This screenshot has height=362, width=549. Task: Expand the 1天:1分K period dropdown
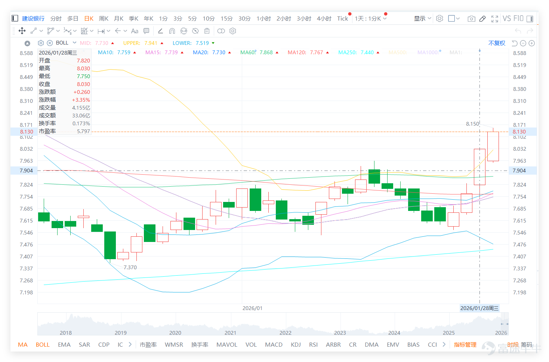click(385, 18)
